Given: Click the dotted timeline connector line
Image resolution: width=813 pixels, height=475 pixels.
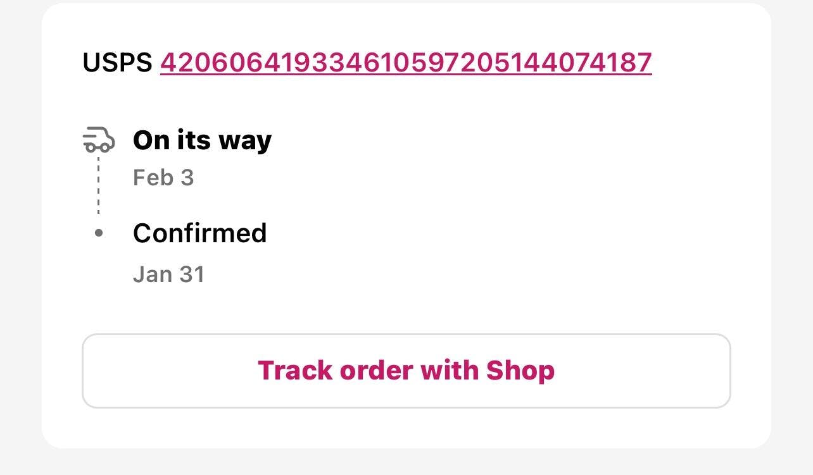Looking at the screenshot, I should (99, 186).
